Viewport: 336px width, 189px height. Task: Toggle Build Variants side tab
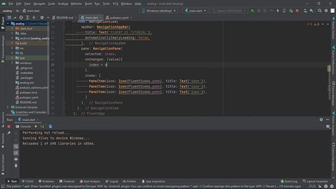[x=3, y=164]
